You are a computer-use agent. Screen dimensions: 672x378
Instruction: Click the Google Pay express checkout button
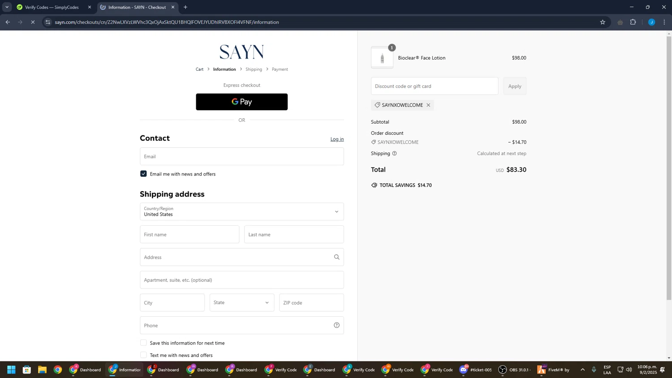(x=241, y=102)
